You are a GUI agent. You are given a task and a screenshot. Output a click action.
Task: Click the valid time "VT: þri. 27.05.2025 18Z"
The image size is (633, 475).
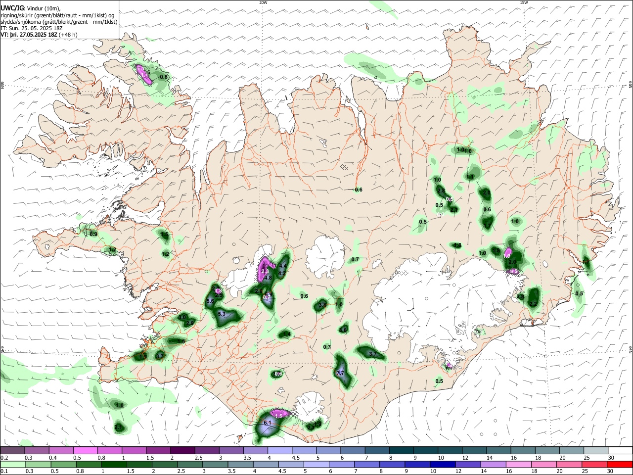29,35
